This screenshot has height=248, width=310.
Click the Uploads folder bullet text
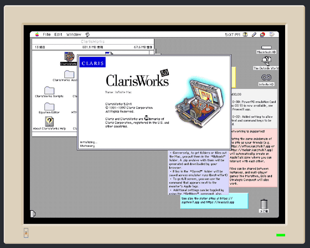(198, 160)
